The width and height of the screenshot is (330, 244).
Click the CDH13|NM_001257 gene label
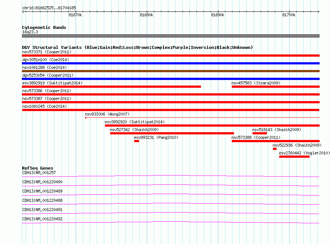click(x=39, y=173)
